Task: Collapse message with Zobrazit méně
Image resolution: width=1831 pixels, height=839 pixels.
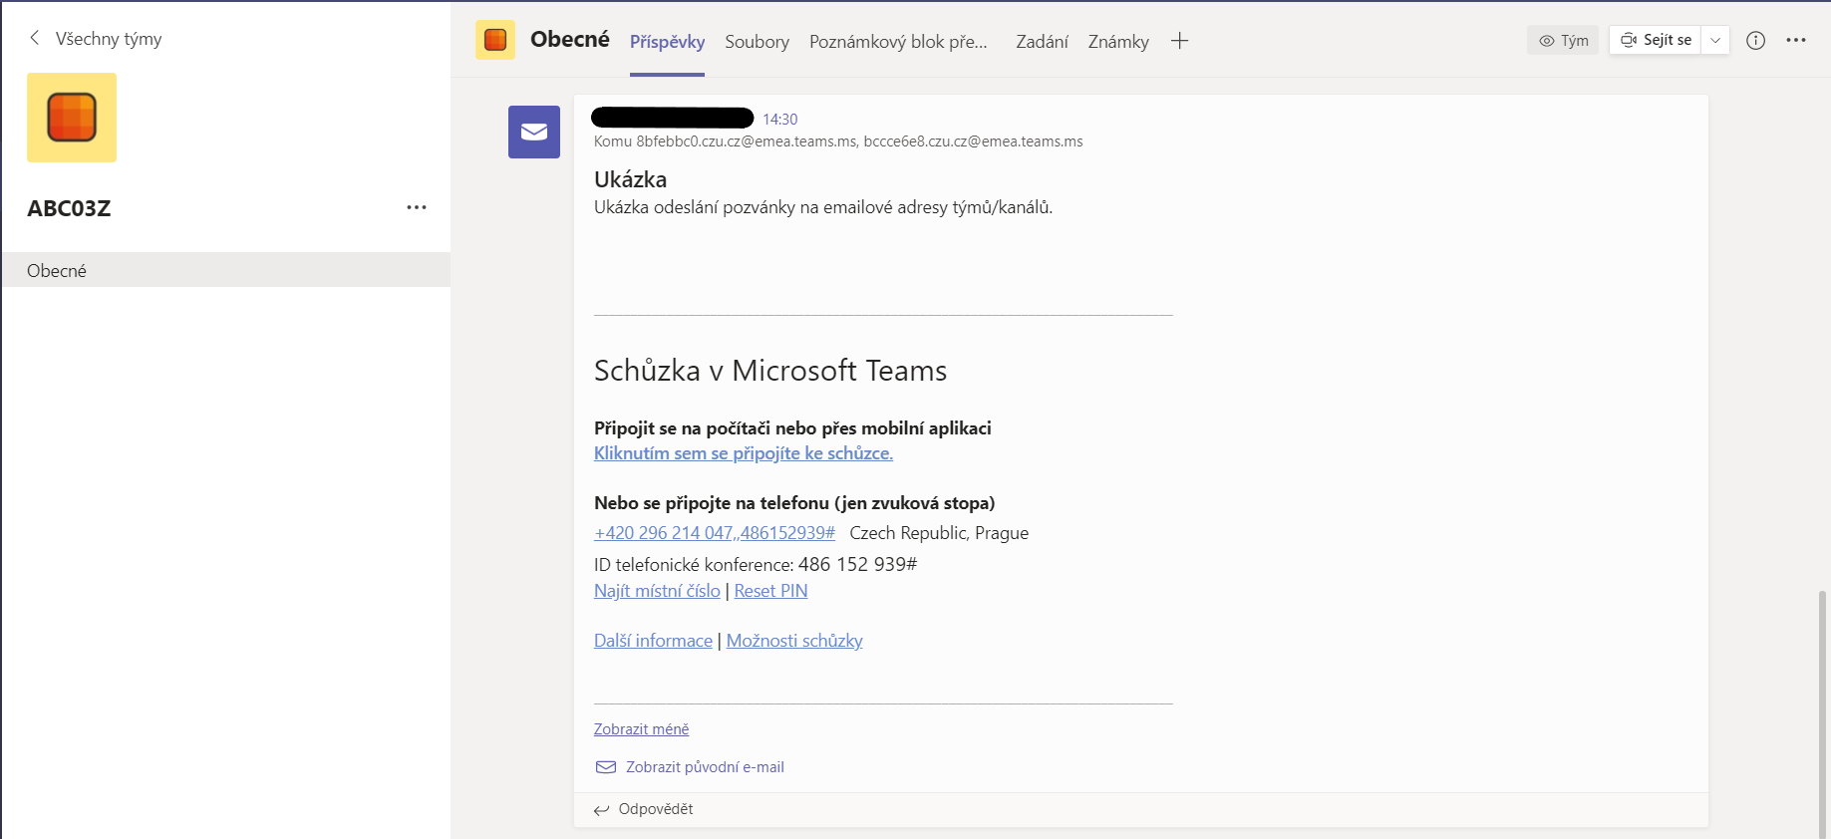Action: pos(641,729)
